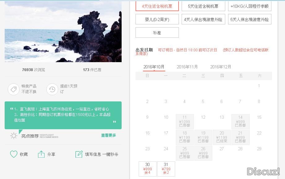This screenshot has height=179, width=285.
Task: Switch to 2016年11月 tab
Action: click(x=187, y=67)
